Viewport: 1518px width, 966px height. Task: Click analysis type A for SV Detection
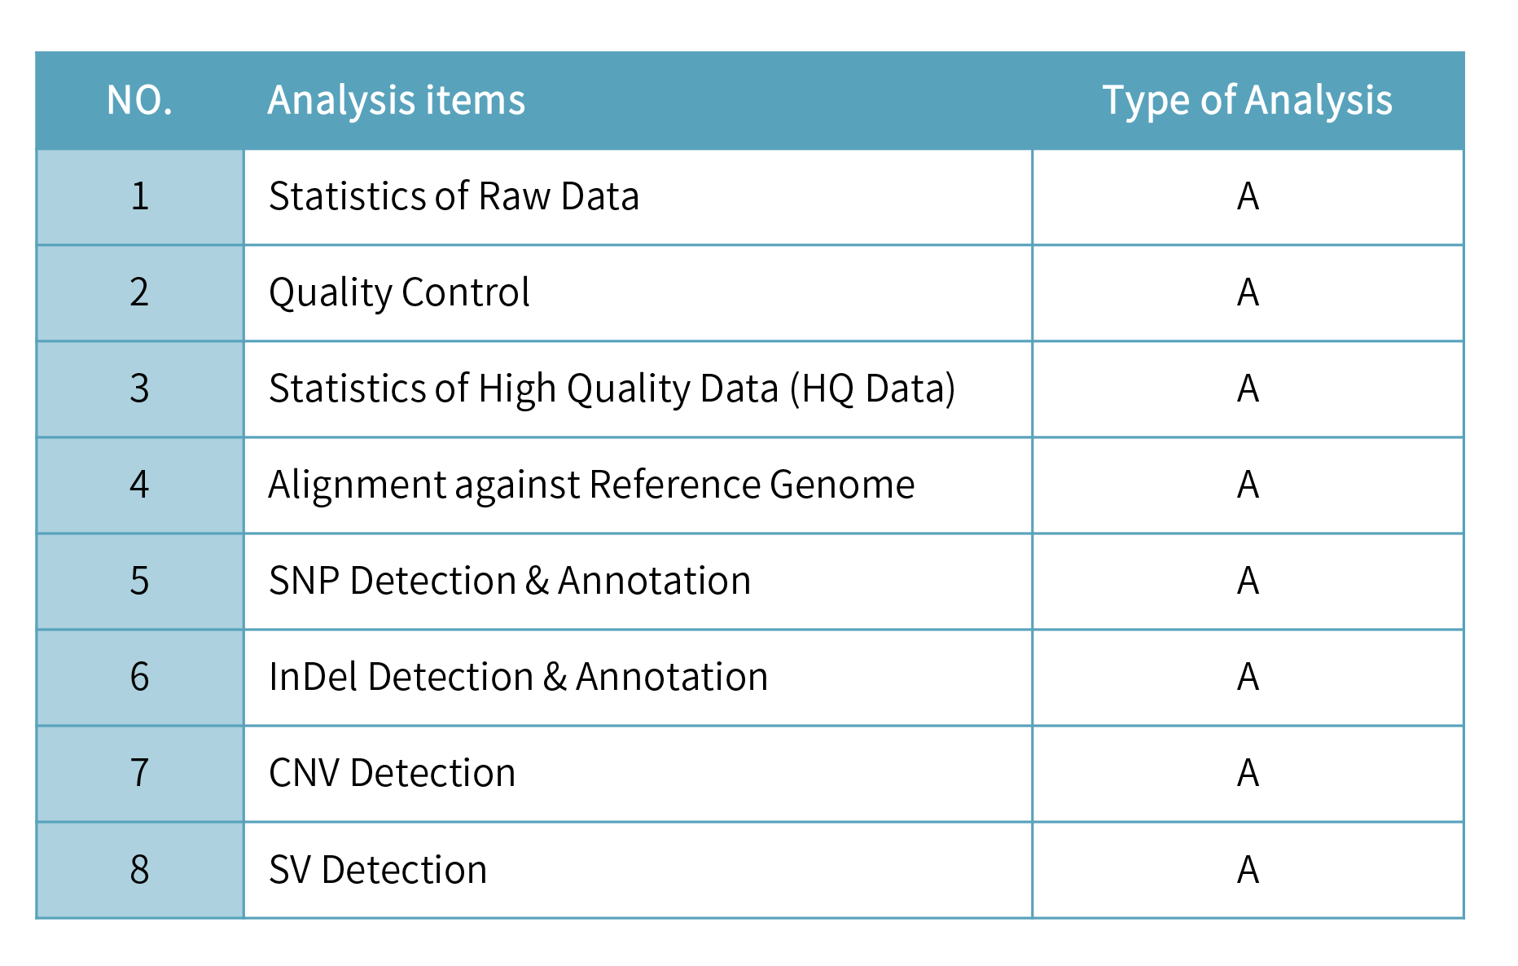tap(1248, 870)
